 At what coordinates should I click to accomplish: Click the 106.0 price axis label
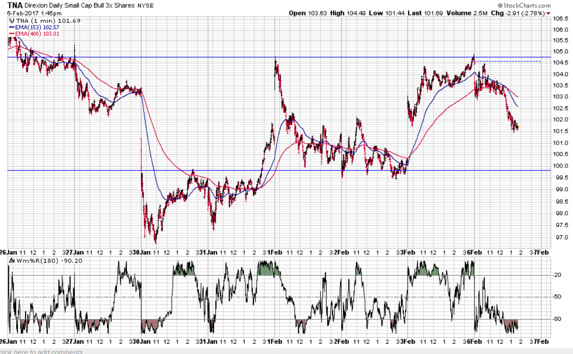pos(561,30)
